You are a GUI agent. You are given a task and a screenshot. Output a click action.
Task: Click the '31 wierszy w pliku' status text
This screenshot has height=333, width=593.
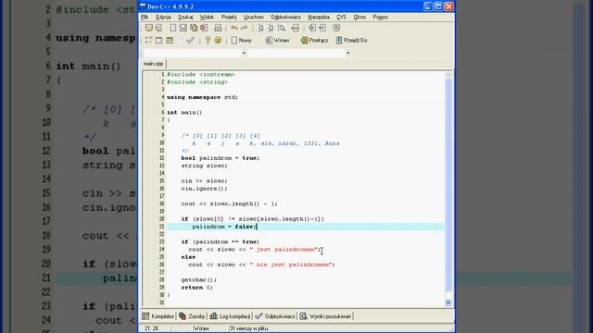point(249,328)
